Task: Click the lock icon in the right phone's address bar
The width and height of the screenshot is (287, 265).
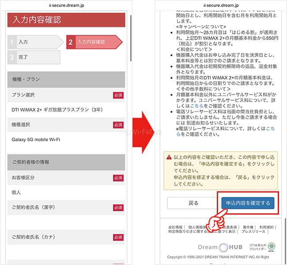Action: point(204,5)
